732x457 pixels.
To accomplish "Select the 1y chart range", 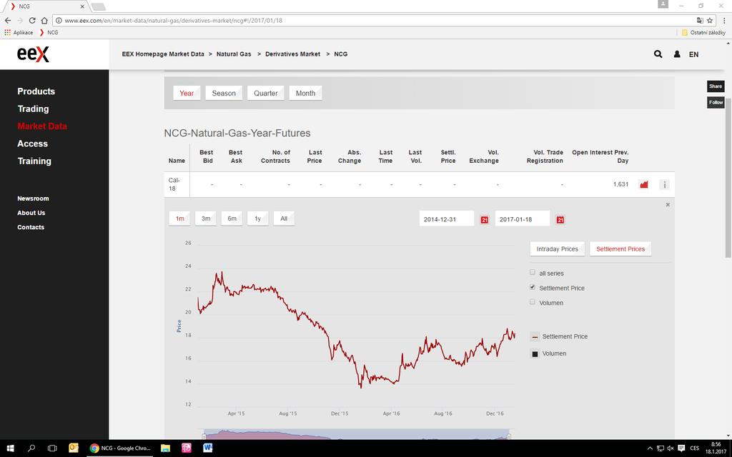I will pos(257,219).
